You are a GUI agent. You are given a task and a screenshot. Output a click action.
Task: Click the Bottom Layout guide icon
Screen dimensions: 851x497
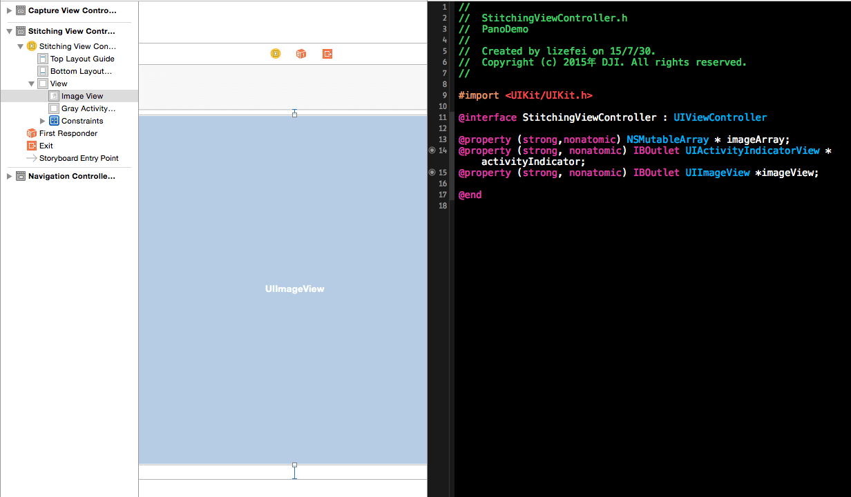(x=43, y=71)
